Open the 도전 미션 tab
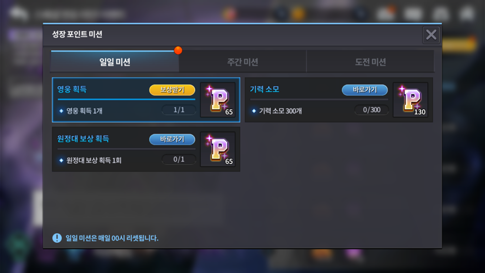The image size is (485, 273). [370, 62]
